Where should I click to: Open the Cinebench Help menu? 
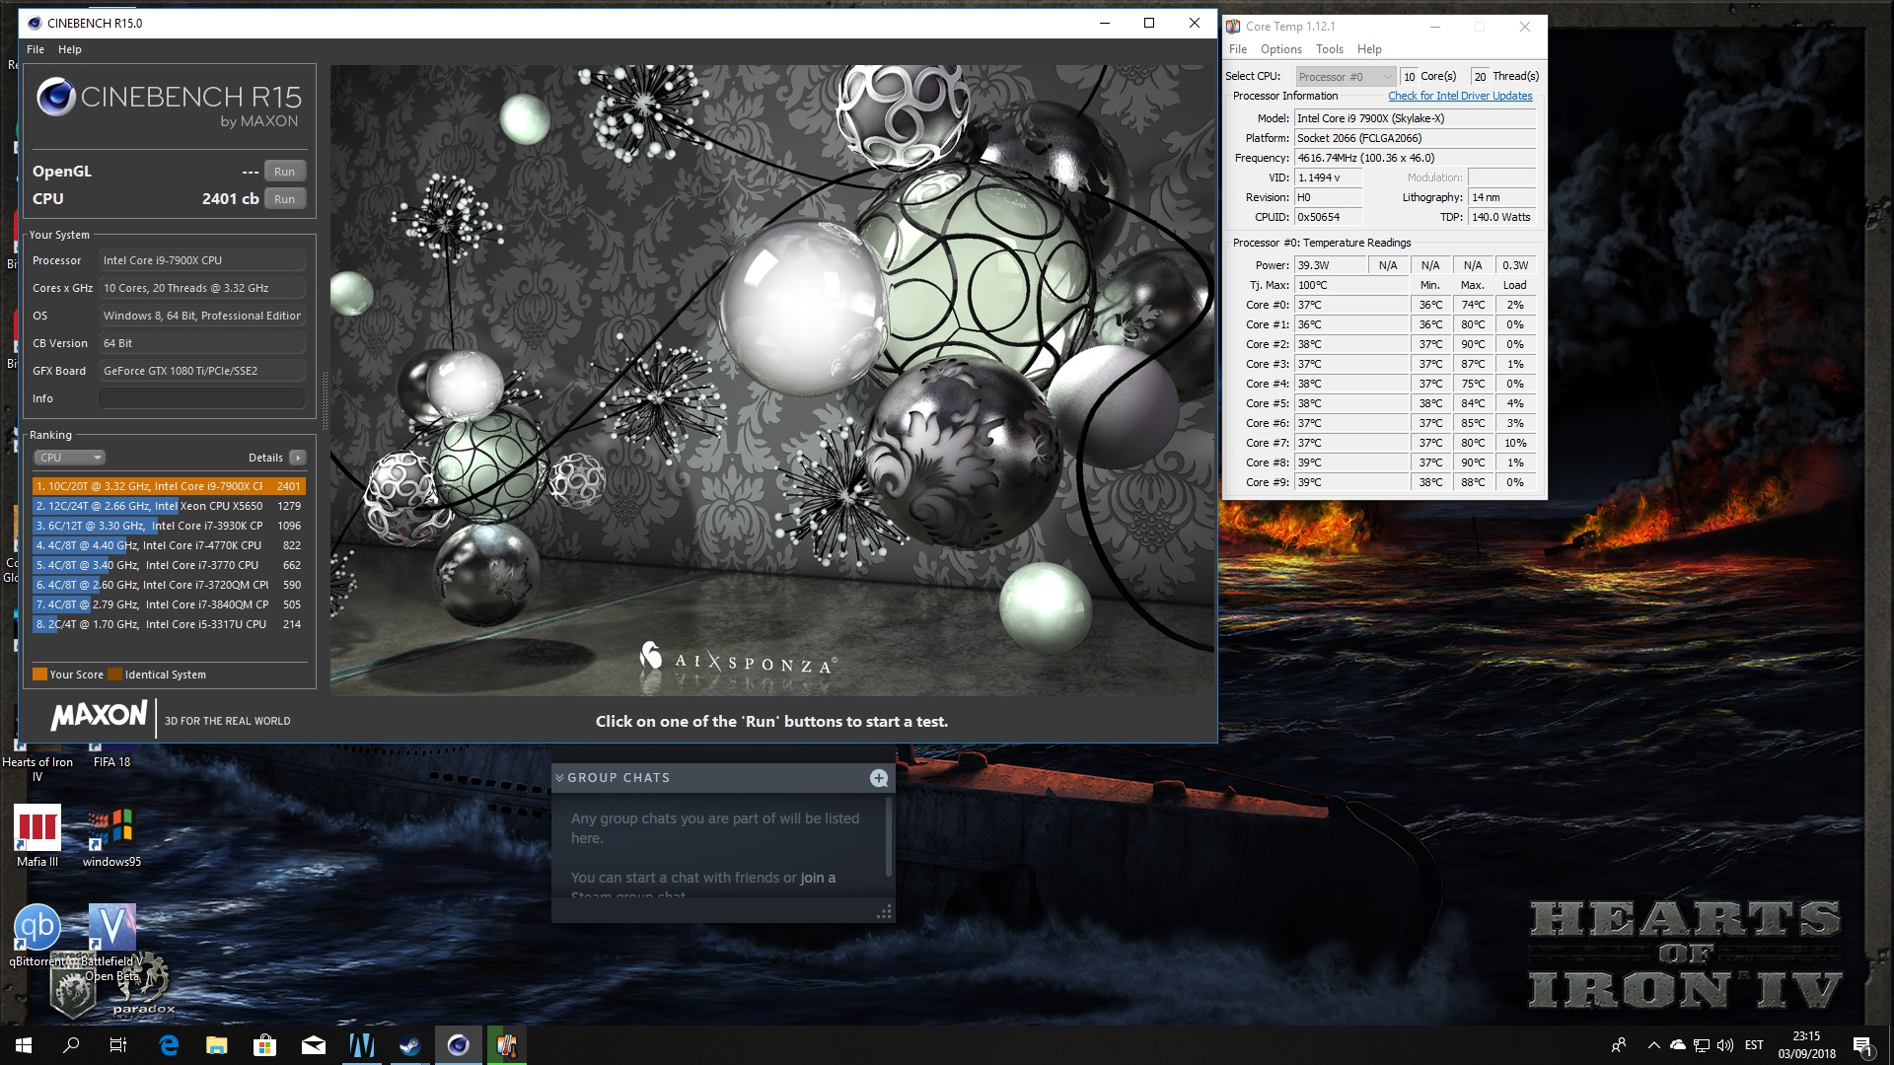[x=70, y=49]
